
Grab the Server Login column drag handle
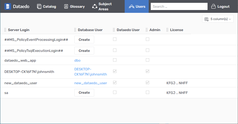[5, 30]
